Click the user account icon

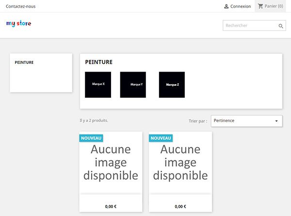pyautogui.click(x=226, y=6)
